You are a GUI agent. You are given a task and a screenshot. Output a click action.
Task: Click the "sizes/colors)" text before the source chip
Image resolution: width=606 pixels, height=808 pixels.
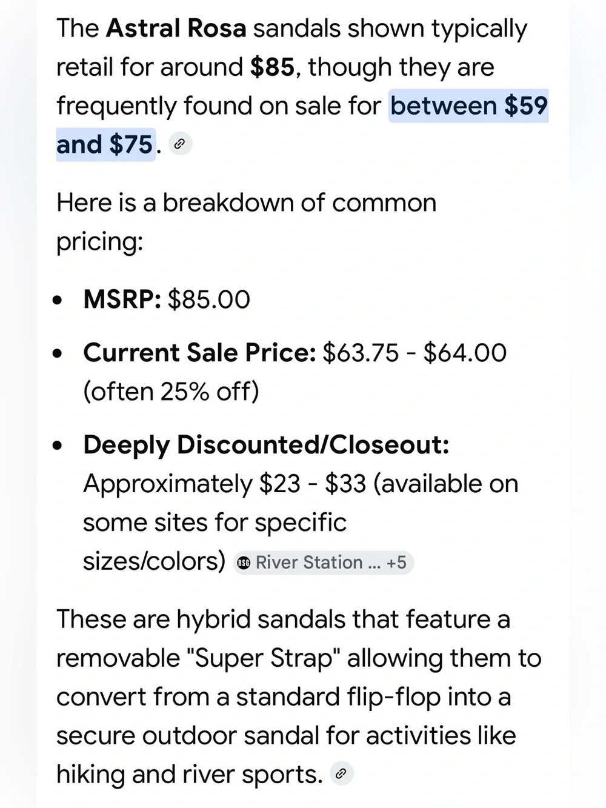pos(154,561)
